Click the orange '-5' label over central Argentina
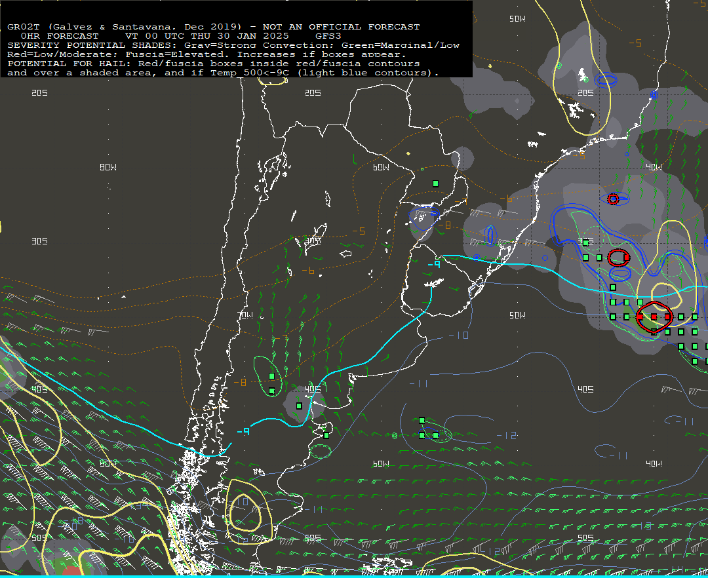The image size is (708, 578). coord(359,231)
